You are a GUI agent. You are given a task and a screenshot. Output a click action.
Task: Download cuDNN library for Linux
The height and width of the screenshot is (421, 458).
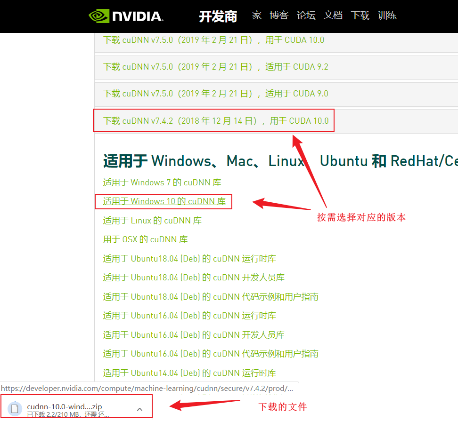tap(152, 221)
